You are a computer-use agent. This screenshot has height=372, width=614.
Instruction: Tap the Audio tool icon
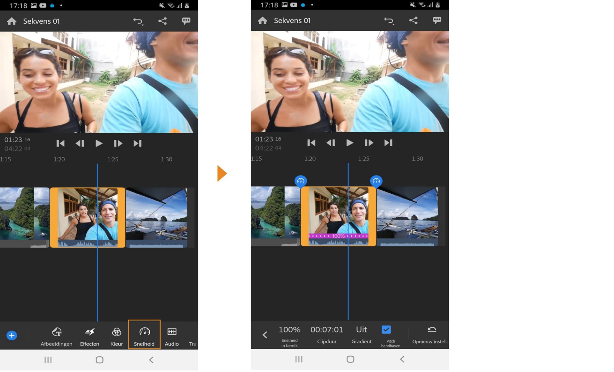tap(172, 336)
